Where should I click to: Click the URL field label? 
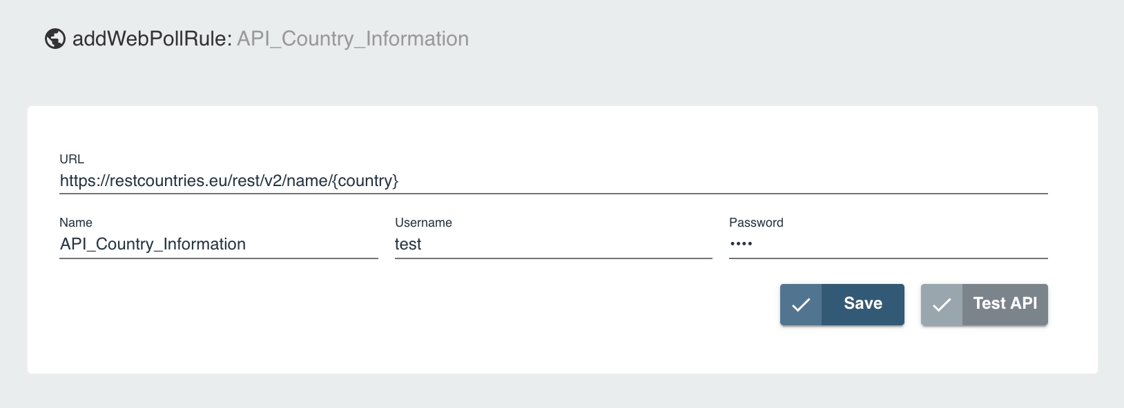[72, 159]
